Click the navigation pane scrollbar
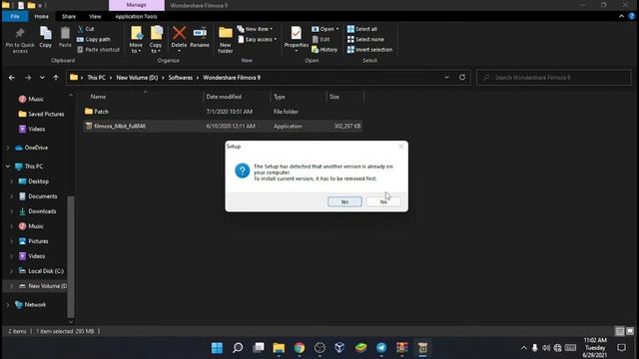 tap(71, 256)
